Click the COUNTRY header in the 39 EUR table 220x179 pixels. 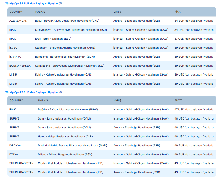tap(16, 12)
